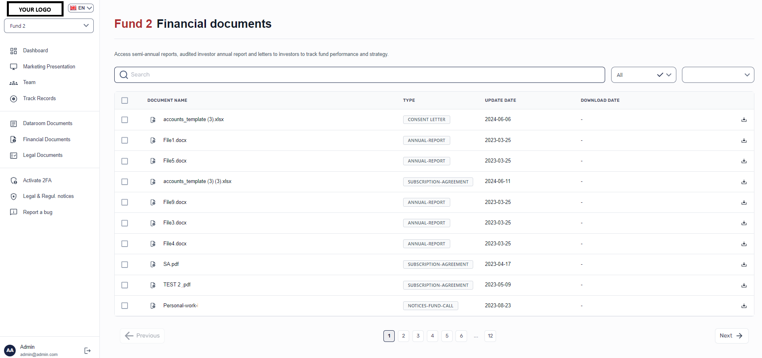762x358 pixels.
Task: Select the TEST 2 .pdf row checkbox
Action: 125,285
